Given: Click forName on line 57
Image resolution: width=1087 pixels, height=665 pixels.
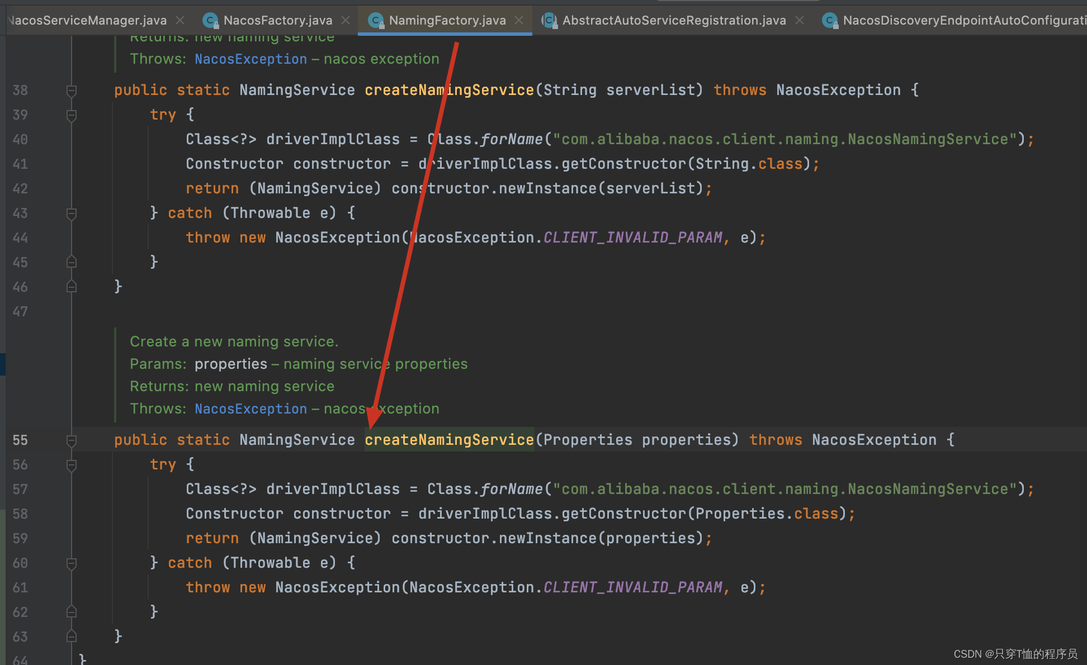Looking at the screenshot, I should coord(512,489).
